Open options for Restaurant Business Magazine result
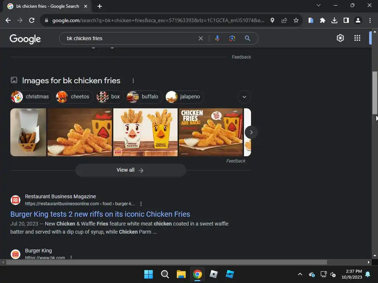This screenshot has height=283, width=378. tap(141, 204)
